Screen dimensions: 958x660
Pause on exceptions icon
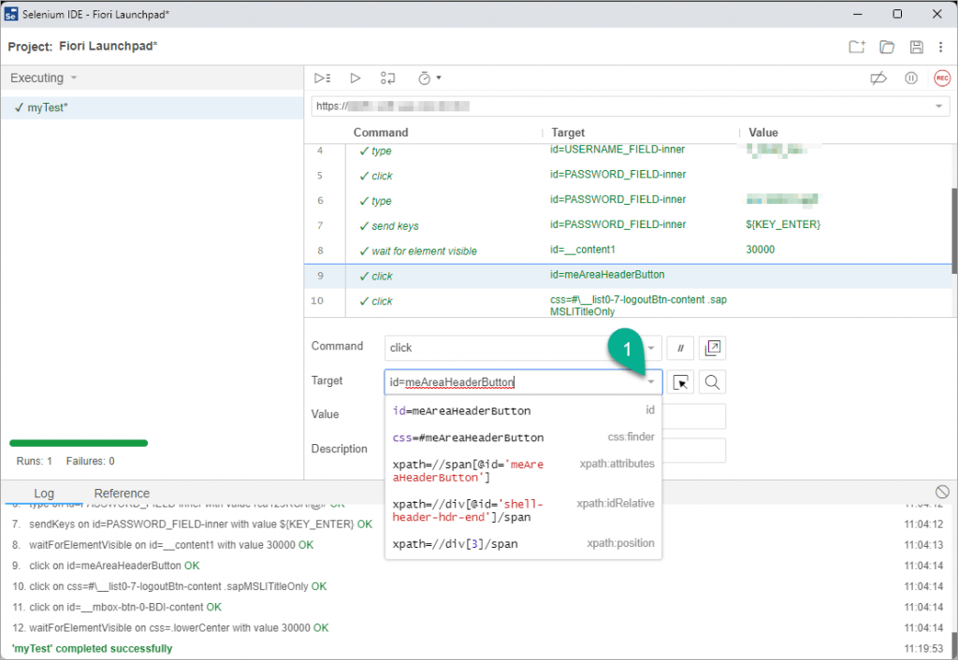pos(911,79)
